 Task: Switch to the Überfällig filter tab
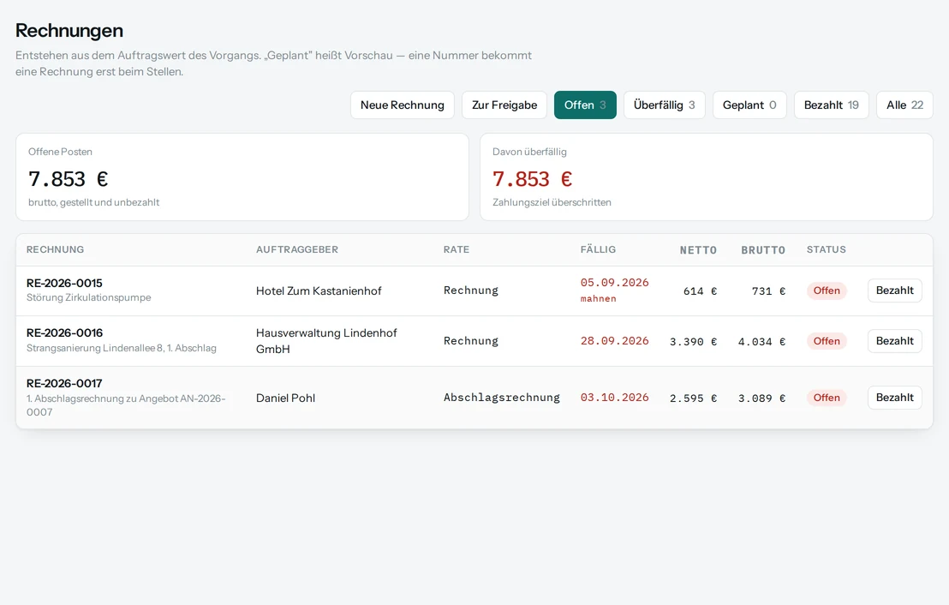coord(664,105)
